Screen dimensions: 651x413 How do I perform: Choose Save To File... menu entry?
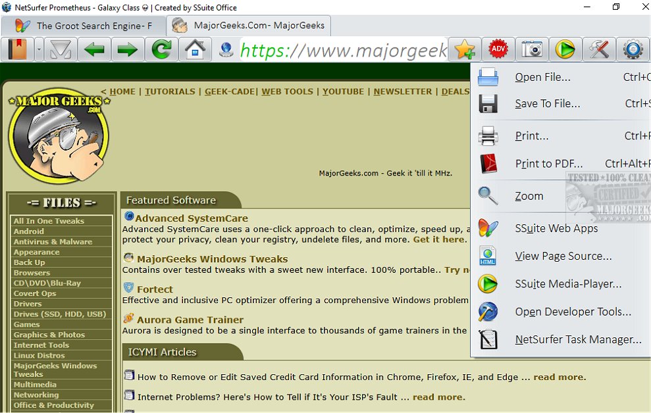(x=561, y=104)
